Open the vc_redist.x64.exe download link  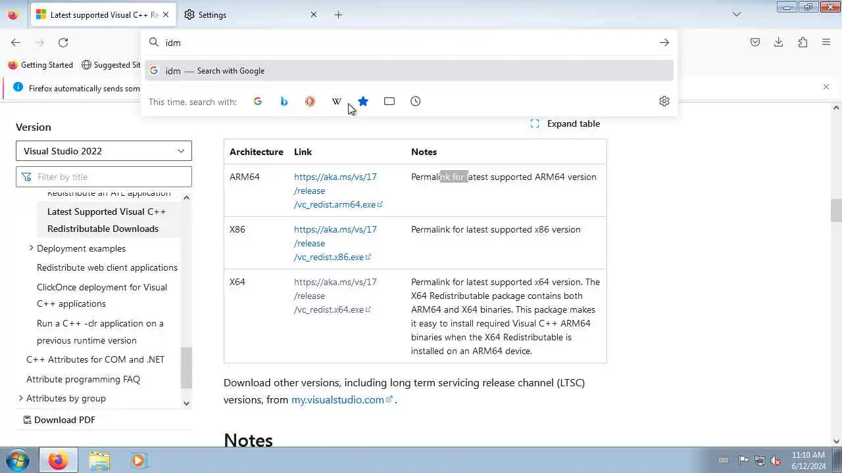335,296
